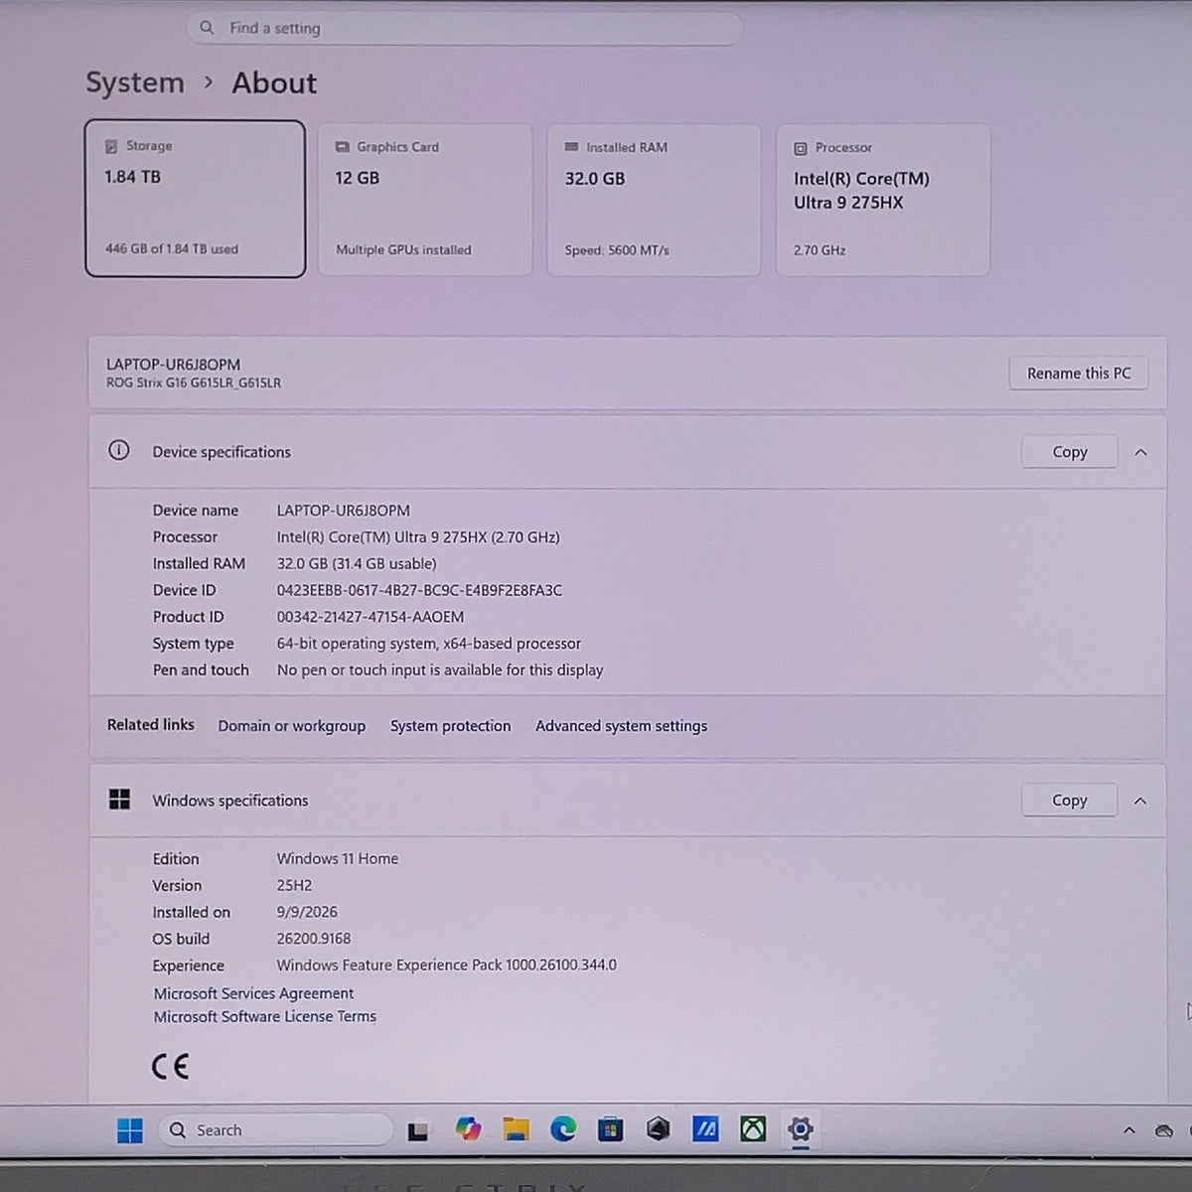Screen dimensions: 1192x1192
Task: Open System protection link
Action: pos(450,726)
